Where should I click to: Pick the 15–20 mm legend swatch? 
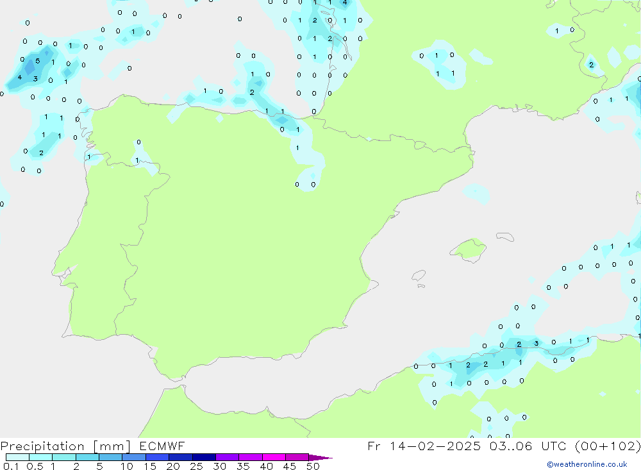158,457
